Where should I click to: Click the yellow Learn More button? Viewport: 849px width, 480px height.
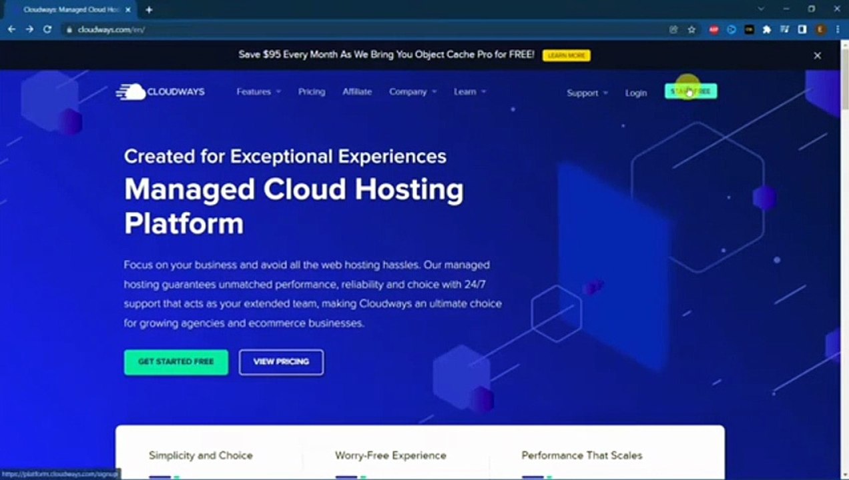coord(566,55)
